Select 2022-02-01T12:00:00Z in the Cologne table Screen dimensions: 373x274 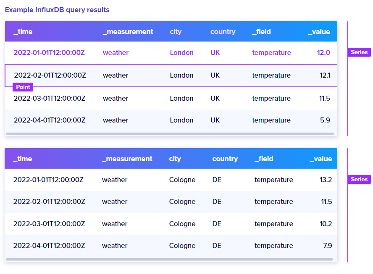pyautogui.click(x=49, y=201)
